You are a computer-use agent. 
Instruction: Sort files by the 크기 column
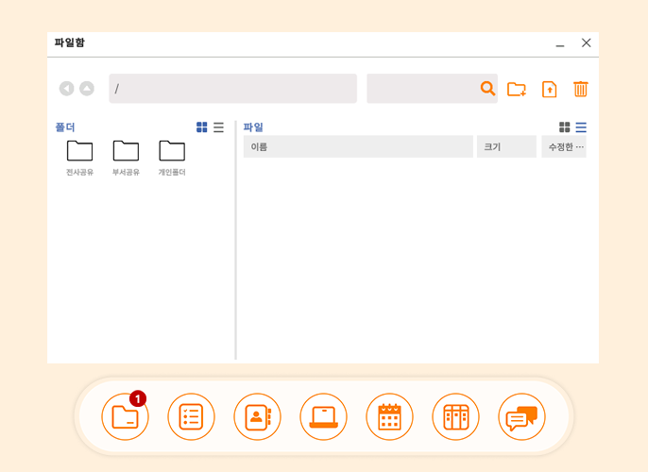click(x=506, y=146)
